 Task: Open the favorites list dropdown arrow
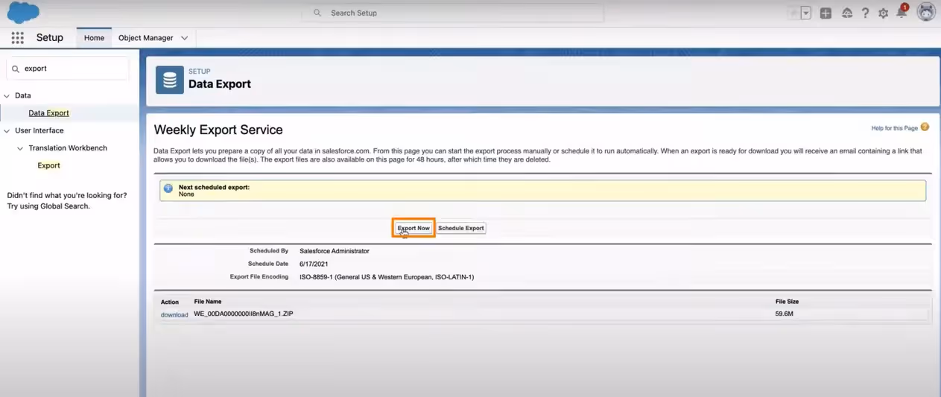click(806, 13)
